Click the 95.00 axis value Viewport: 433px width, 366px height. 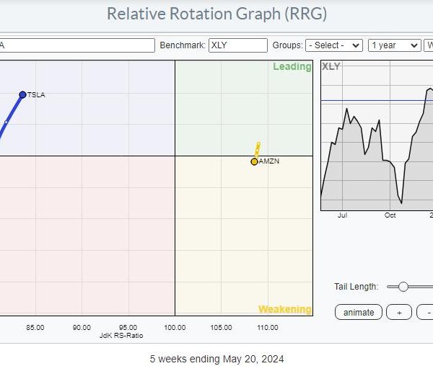[128, 327]
